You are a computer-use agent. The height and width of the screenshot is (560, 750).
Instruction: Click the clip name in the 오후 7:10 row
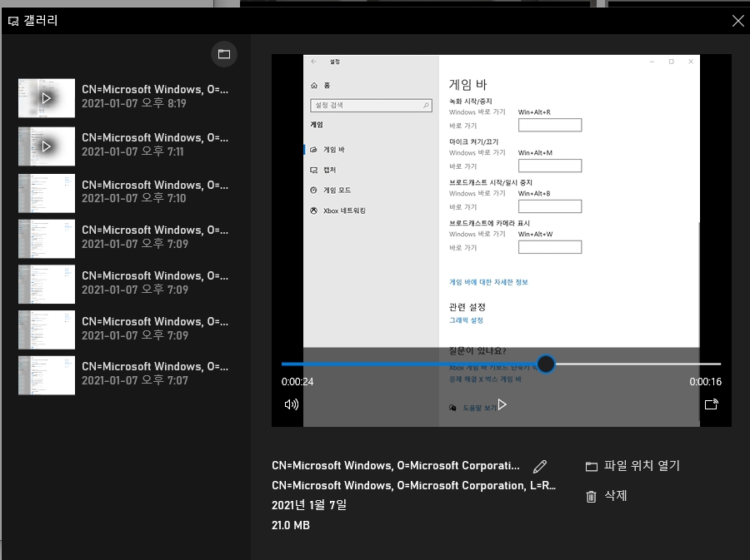point(155,185)
